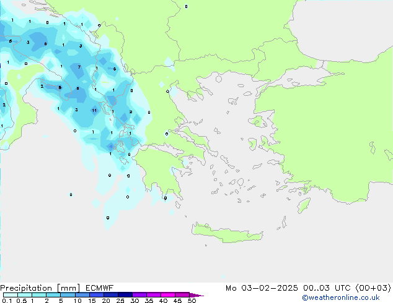Click the 11 mm precipitation value
This screenshot has width=393, height=303.
pos(94,110)
